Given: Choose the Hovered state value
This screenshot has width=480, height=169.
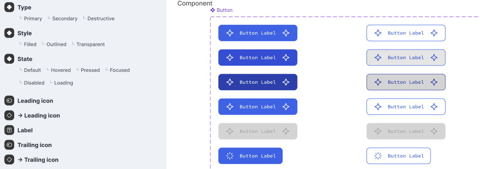Looking at the screenshot, I should click(60, 70).
